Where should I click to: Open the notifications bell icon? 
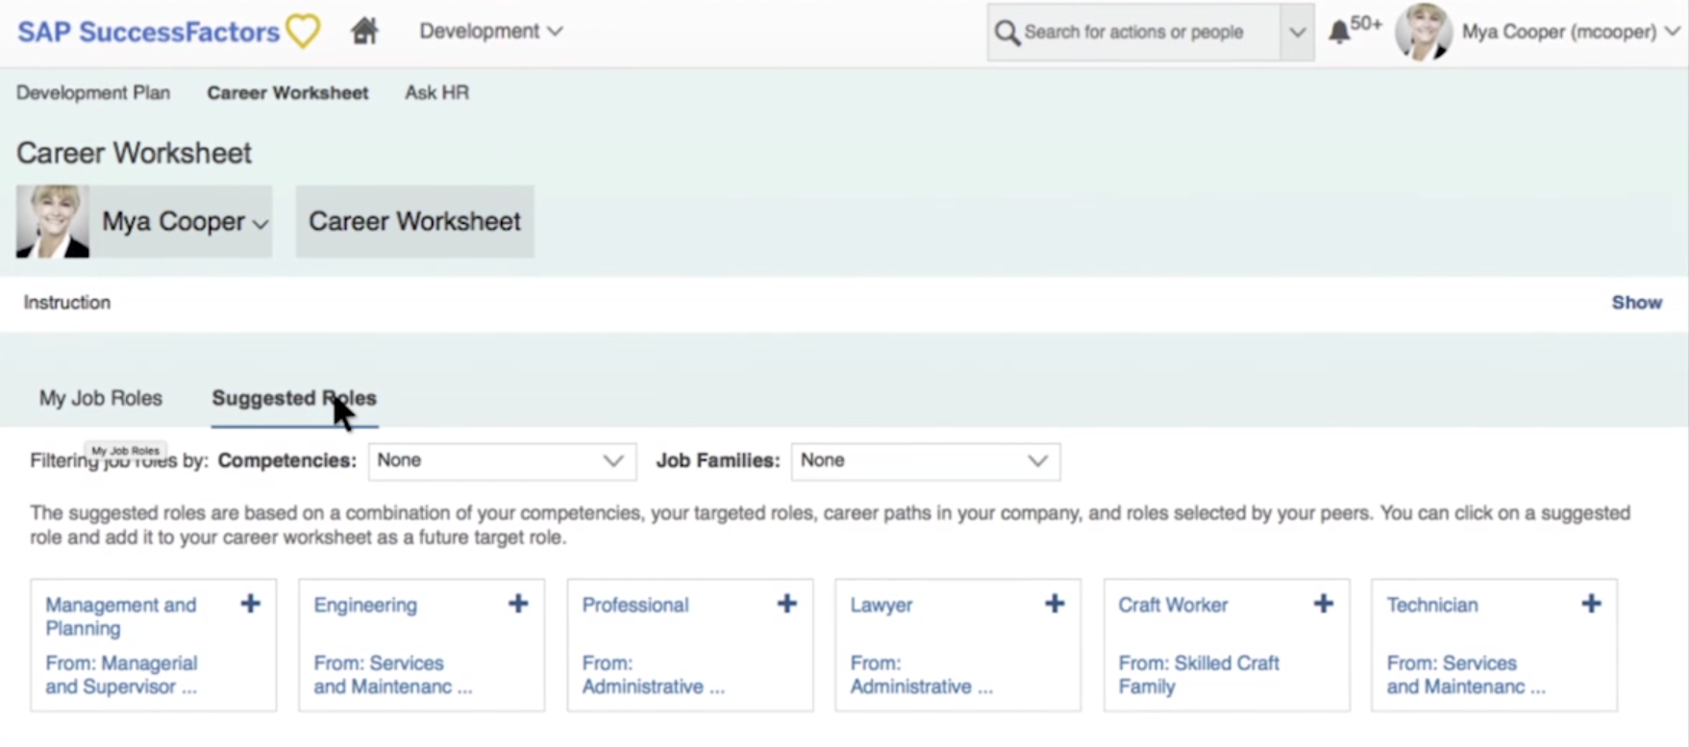1338,32
